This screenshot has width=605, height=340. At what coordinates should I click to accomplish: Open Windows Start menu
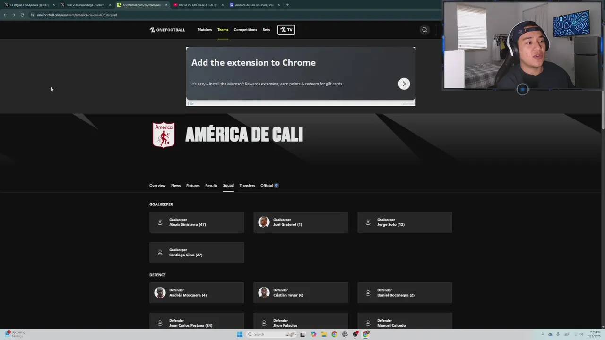point(240,334)
